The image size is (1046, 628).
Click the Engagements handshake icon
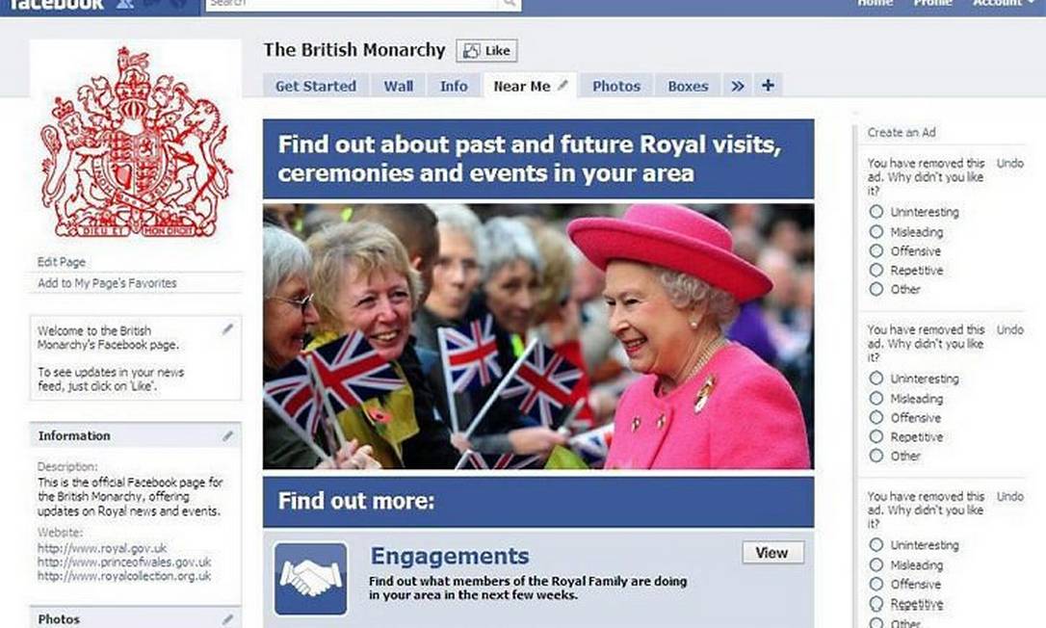coord(311,579)
